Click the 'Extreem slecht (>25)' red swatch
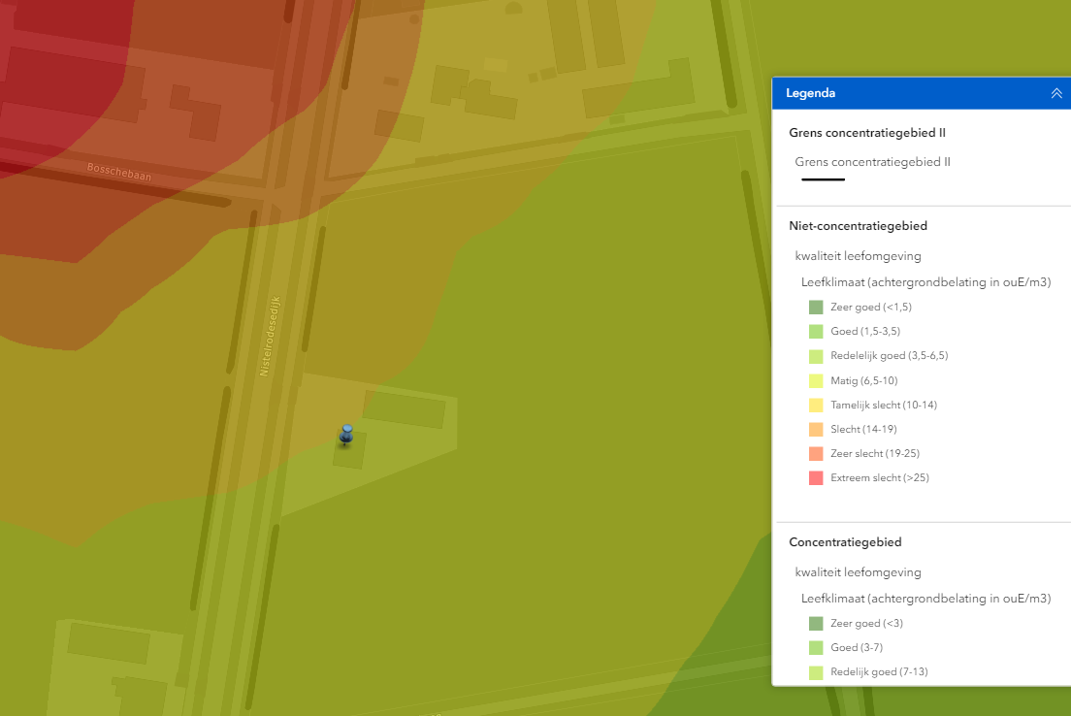Image resolution: width=1071 pixels, height=716 pixels. (816, 477)
